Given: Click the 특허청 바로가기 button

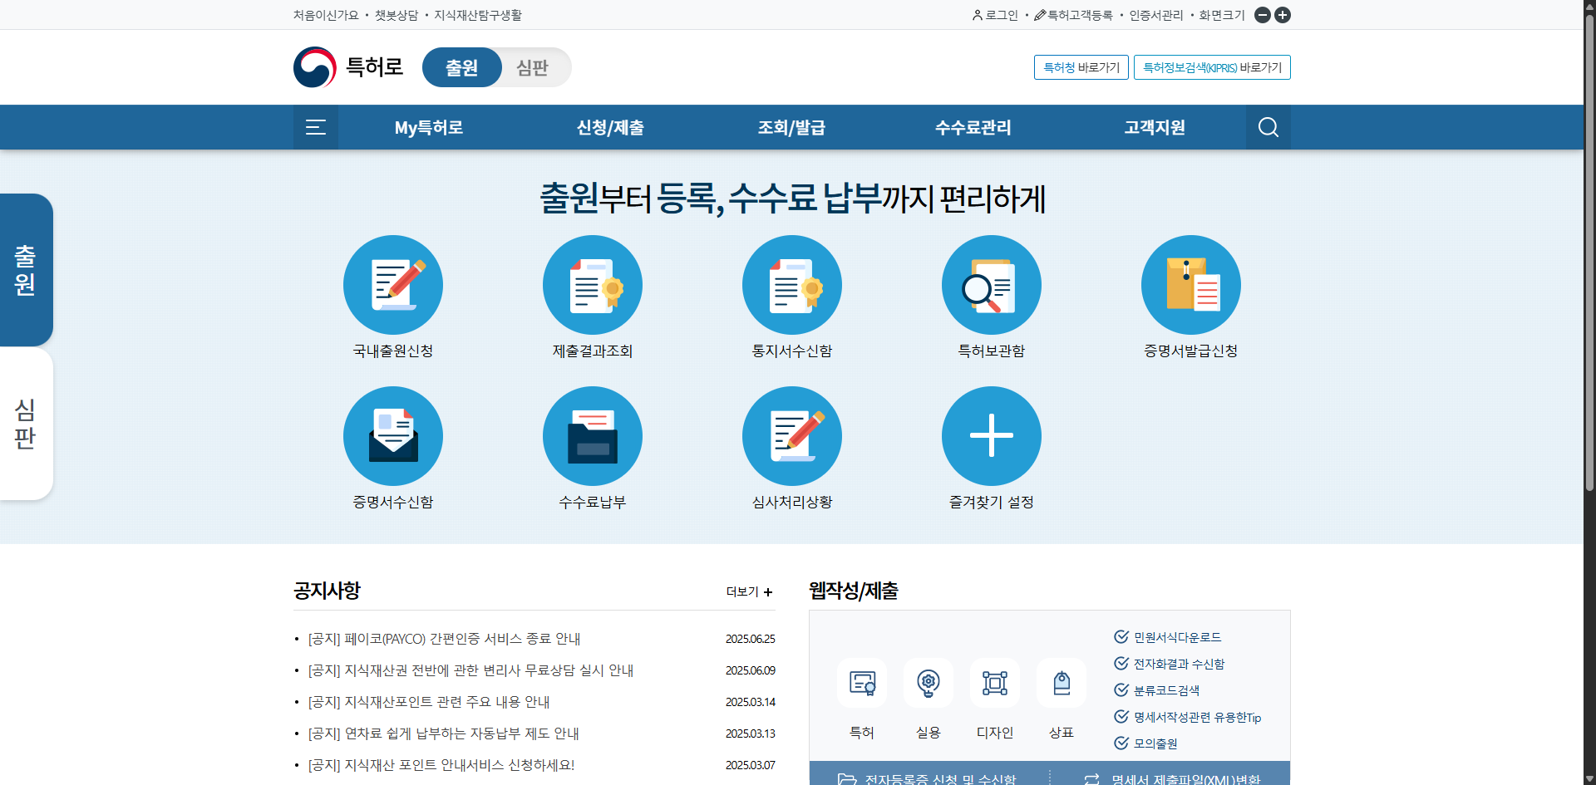Looking at the screenshot, I should (1080, 67).
